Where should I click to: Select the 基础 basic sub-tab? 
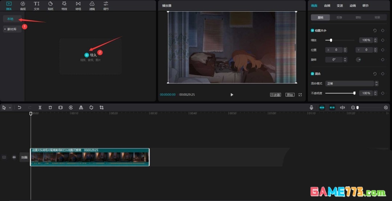coord(320,17)
